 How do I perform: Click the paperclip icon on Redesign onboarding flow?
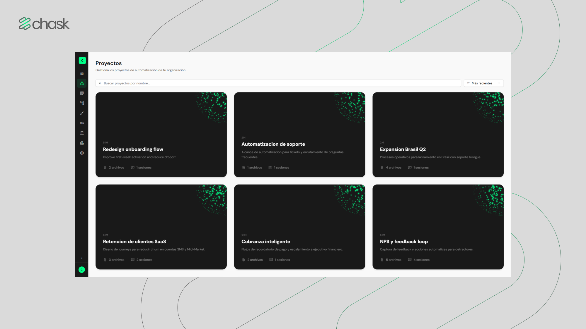tap(105, 168)
